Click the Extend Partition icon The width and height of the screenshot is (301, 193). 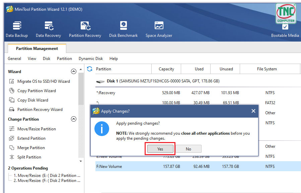click(x=12, y=138)
